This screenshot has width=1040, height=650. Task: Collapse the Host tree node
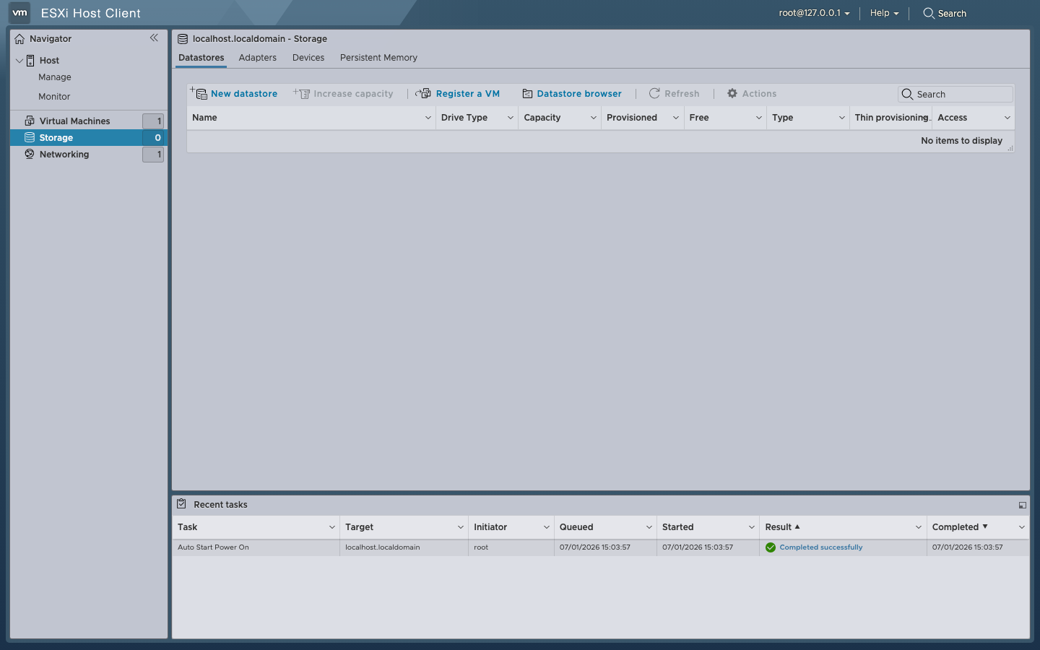[x=19, y=61]
